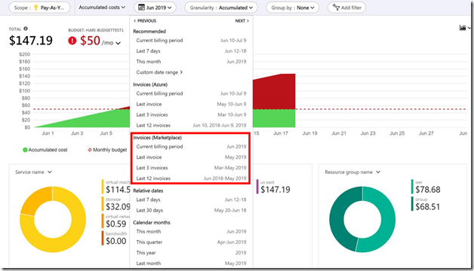Click the info icon beside TOTAL
474x271 pixels.
26,29
